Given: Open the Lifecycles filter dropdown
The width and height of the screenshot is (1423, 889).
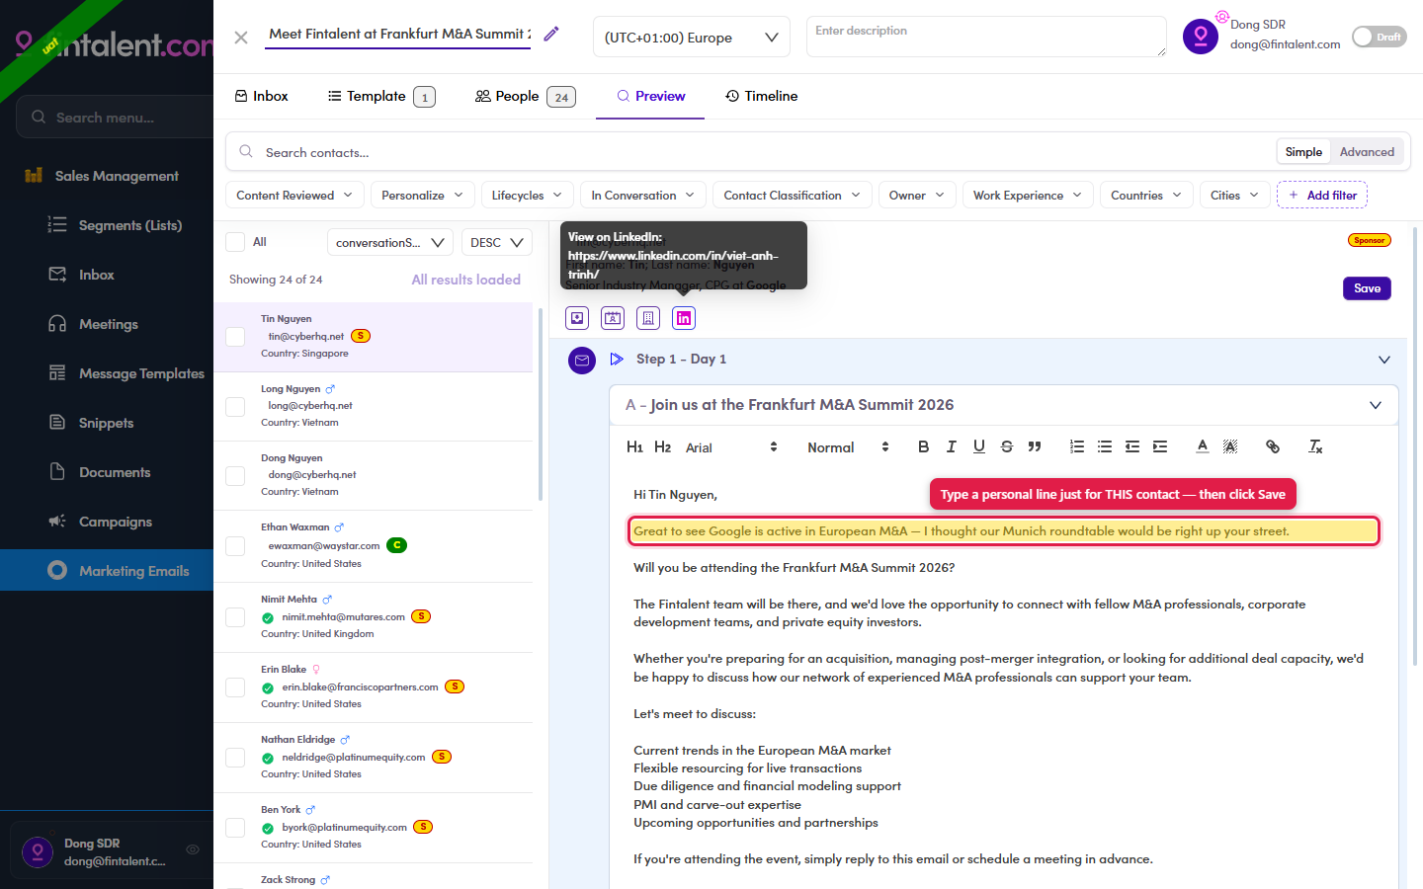Looking at the screenshot, I should click(x=527, y=196).
